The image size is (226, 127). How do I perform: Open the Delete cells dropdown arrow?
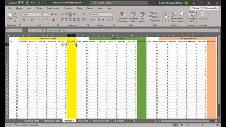pyautogui.click(x=160, y=17)
